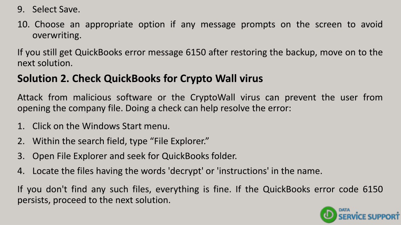This screenshot has height=225, width=401.
Task: Click the green Data Service Support logo icon
Action: (329, 214)
